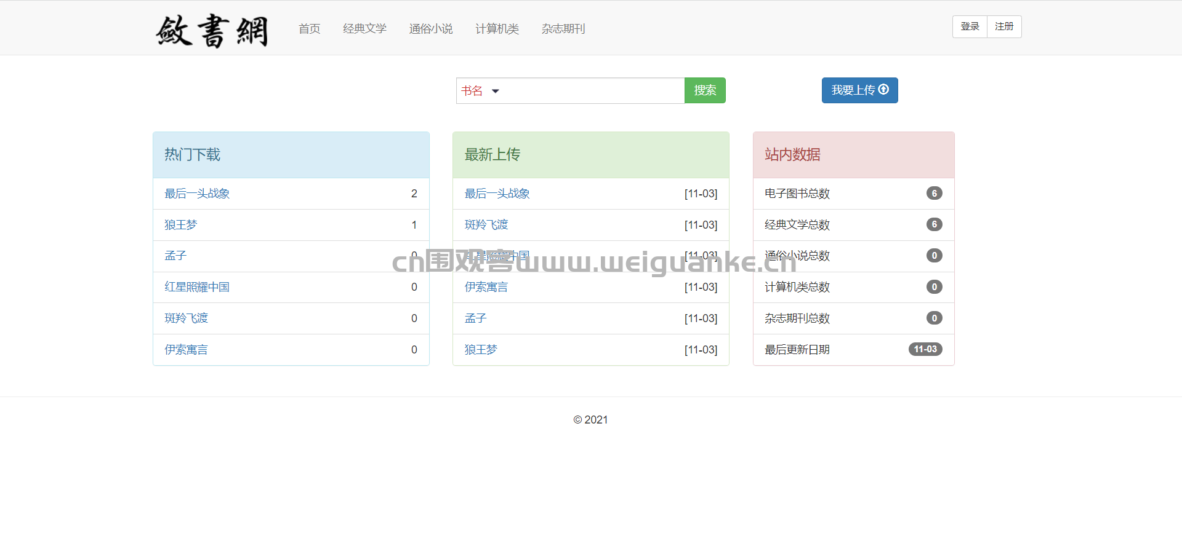Open 伊索寓言 in 最新上传 list
Image resolution: width=1182 pixels, height=544 pixels.
[x=486, y=287]
